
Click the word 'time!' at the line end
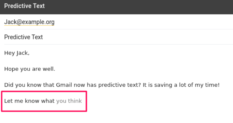click(x=213, y=85)
